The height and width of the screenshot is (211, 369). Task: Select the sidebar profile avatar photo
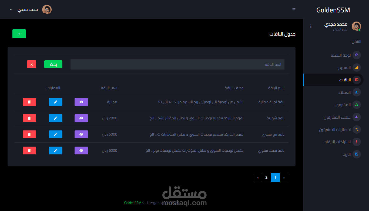356,26
